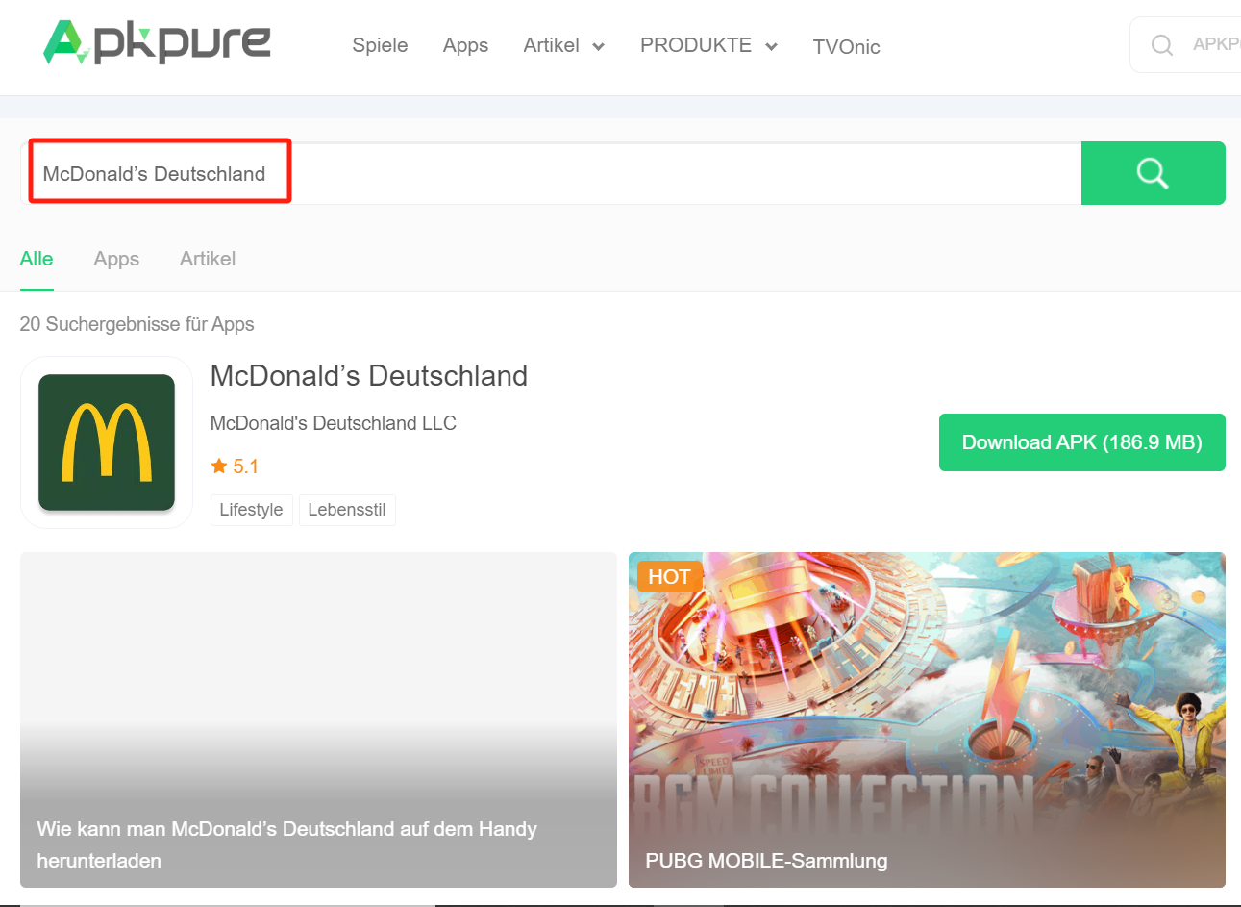1241x907 pixels.
Task: Select the Lifestyle category tag
Action: pos(251,510)
